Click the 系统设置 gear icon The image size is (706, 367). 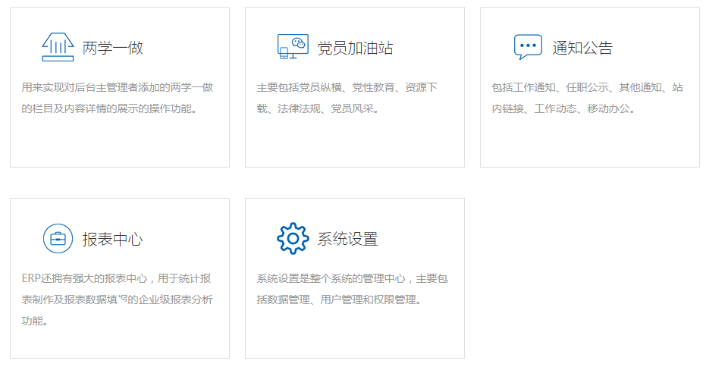[293, 239]
